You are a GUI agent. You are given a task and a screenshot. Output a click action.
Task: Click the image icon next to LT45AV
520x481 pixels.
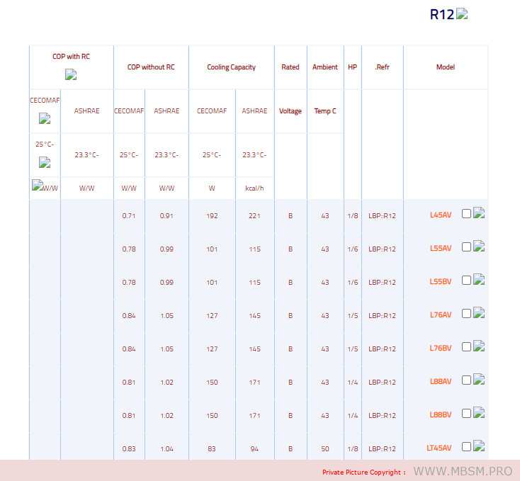click(479, 446)
